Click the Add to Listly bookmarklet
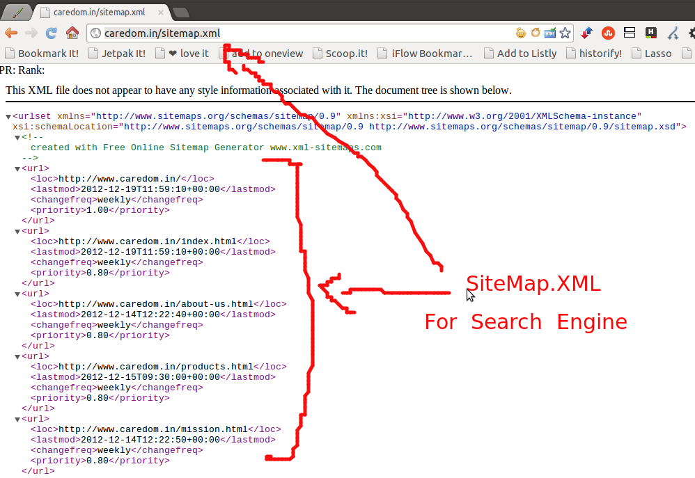This screenshot has width=695, height=478. (x=520, y=54)
